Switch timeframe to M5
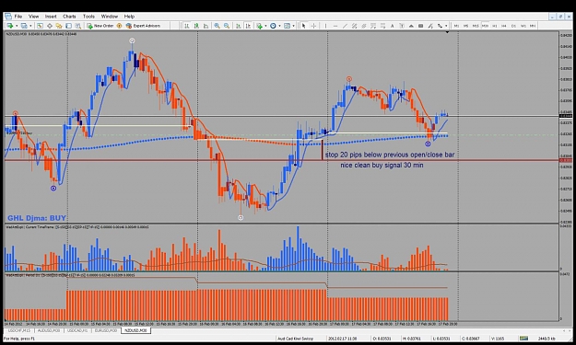Viewport: 576px width, 345px height. pos(465,26)
